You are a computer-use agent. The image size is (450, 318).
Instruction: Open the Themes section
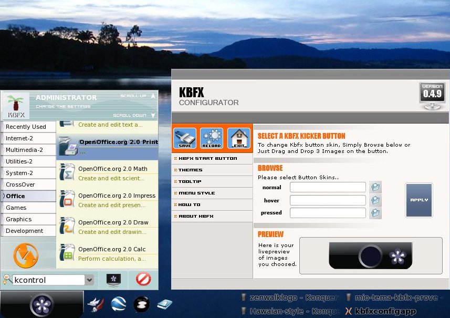[x=212, y=170]
